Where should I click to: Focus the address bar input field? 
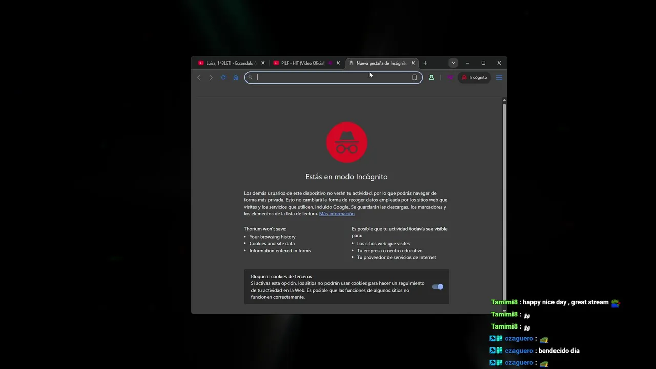[x=333, y=77]
